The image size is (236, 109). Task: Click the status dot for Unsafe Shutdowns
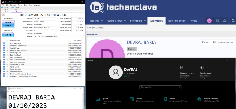tap(4, 72)
